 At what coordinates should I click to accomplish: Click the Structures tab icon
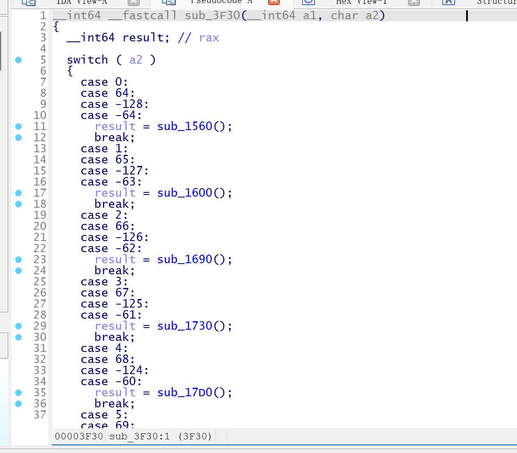click(448, 2)
